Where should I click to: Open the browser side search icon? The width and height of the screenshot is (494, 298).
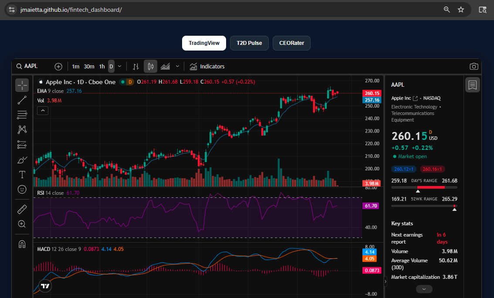click(483, 10)
